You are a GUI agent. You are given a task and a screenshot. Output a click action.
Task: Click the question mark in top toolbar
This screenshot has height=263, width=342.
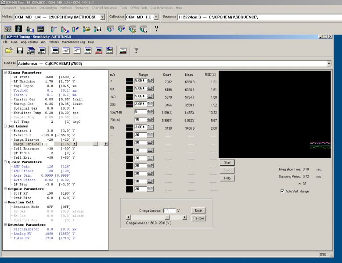pyautogui.click(x=156, y=28)
